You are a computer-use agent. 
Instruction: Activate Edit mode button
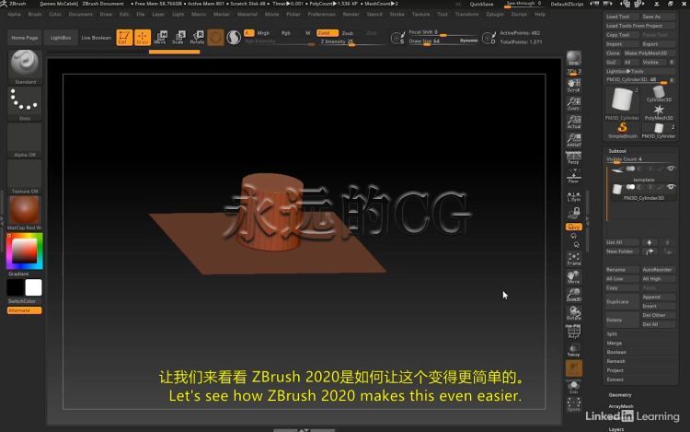coord(124,38)
